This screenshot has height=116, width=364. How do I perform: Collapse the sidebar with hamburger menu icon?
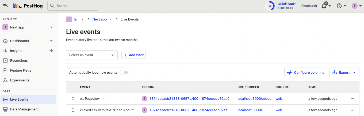click(x=5, y=6)
